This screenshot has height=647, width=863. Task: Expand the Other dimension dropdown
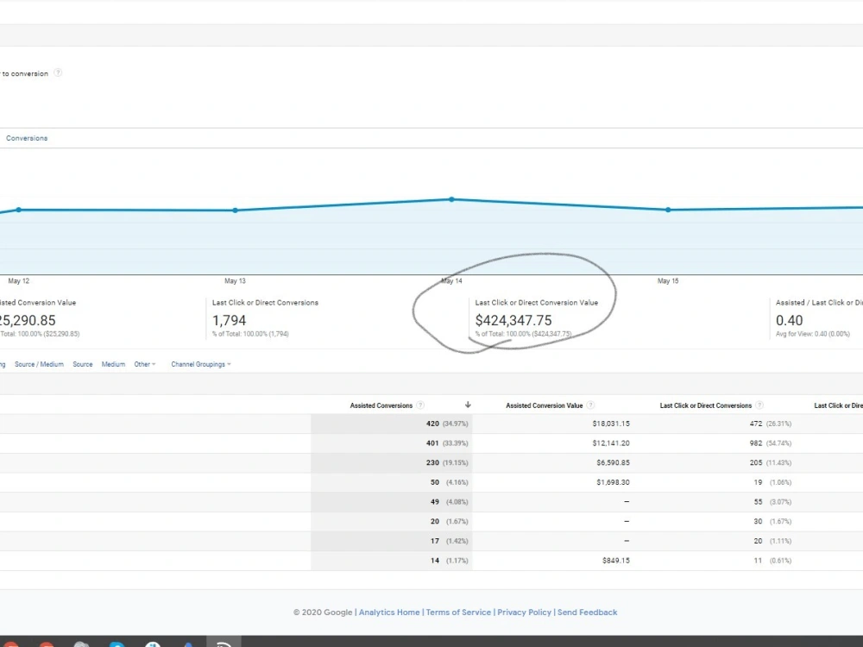pos(145,364)
